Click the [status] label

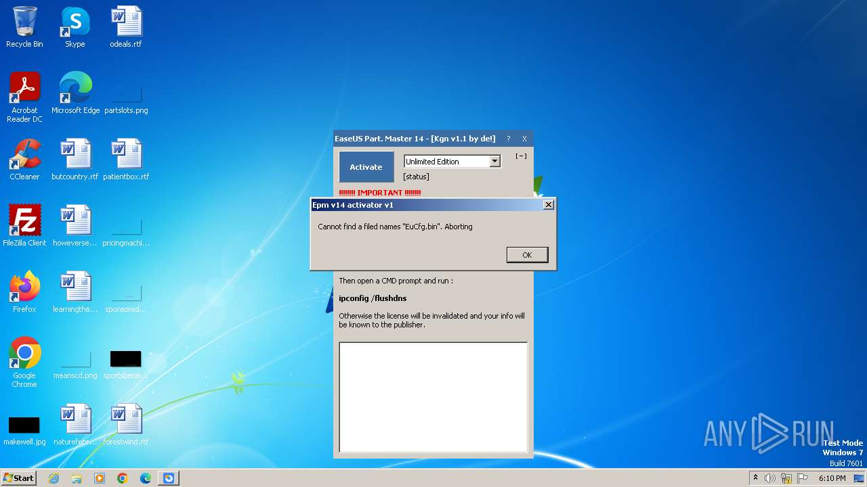pos(416,177)
